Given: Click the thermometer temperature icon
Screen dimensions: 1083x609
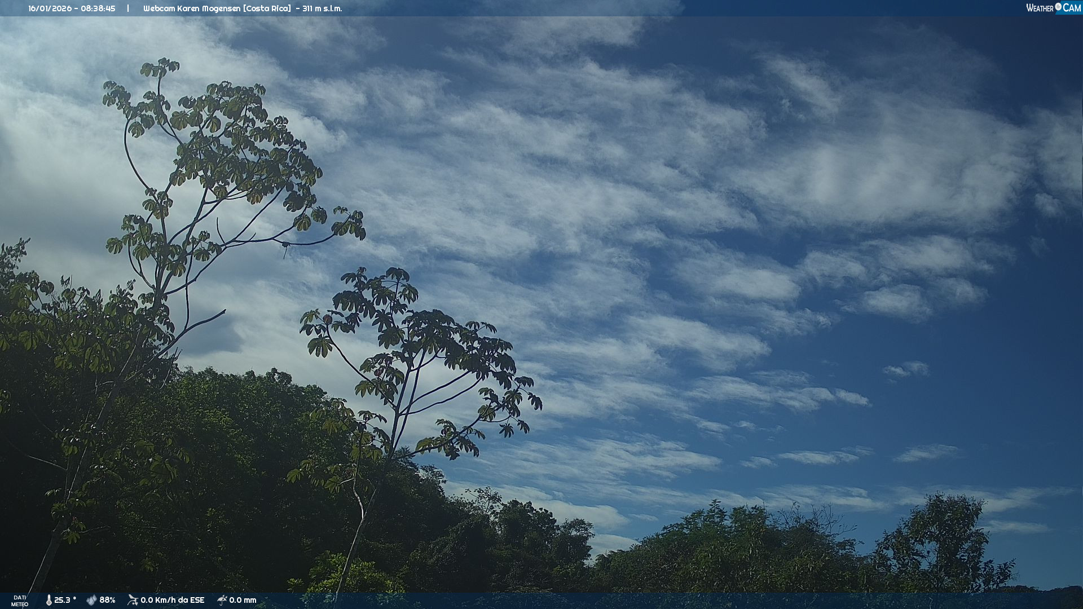Looking at the screenshot, I should click(x=49, y=600).
